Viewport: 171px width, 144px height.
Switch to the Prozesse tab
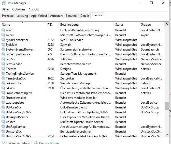(x=8, y=16)
